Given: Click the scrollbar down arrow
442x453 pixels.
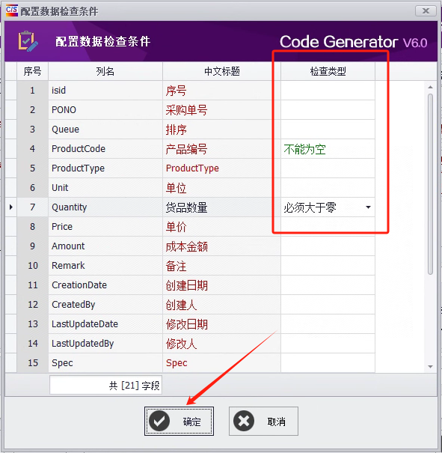Looking at the screenshot, I should click(430, 367).
